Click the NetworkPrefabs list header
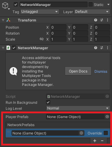112x147 pixels. coord(58,125)
